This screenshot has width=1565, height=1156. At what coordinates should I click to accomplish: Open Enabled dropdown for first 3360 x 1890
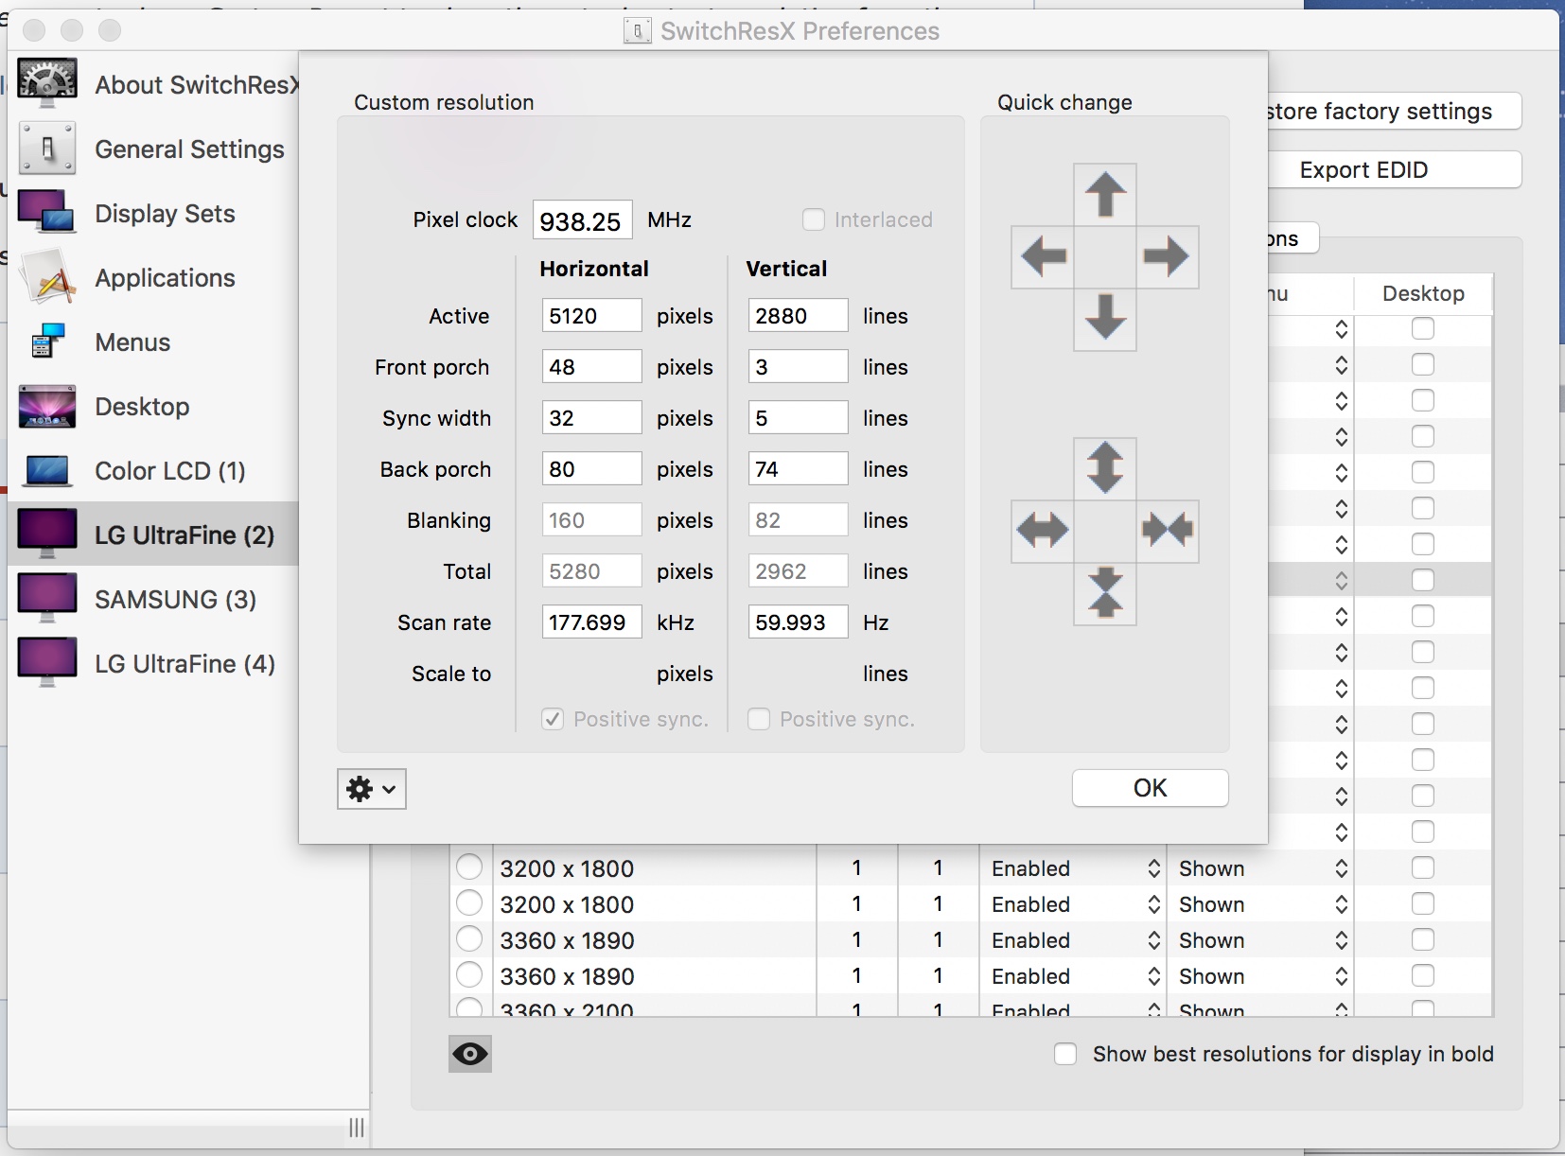click(1075, 940)
